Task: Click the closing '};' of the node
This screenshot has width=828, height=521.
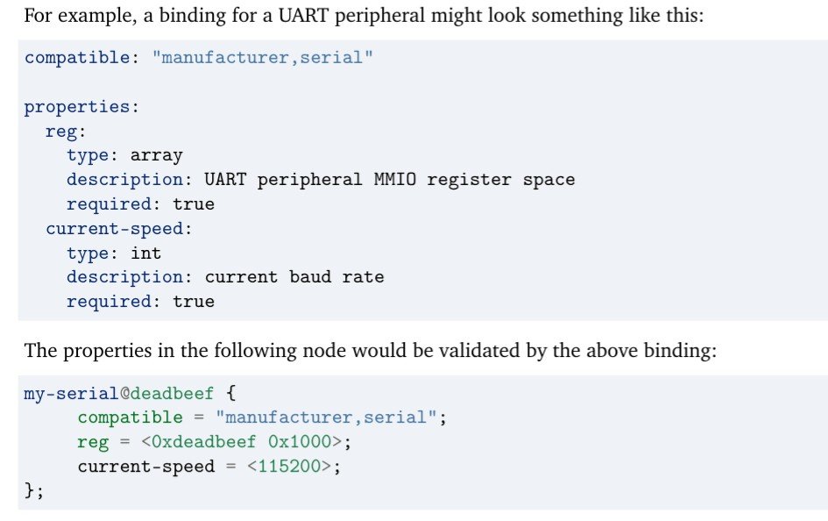Action: [33, 490]
